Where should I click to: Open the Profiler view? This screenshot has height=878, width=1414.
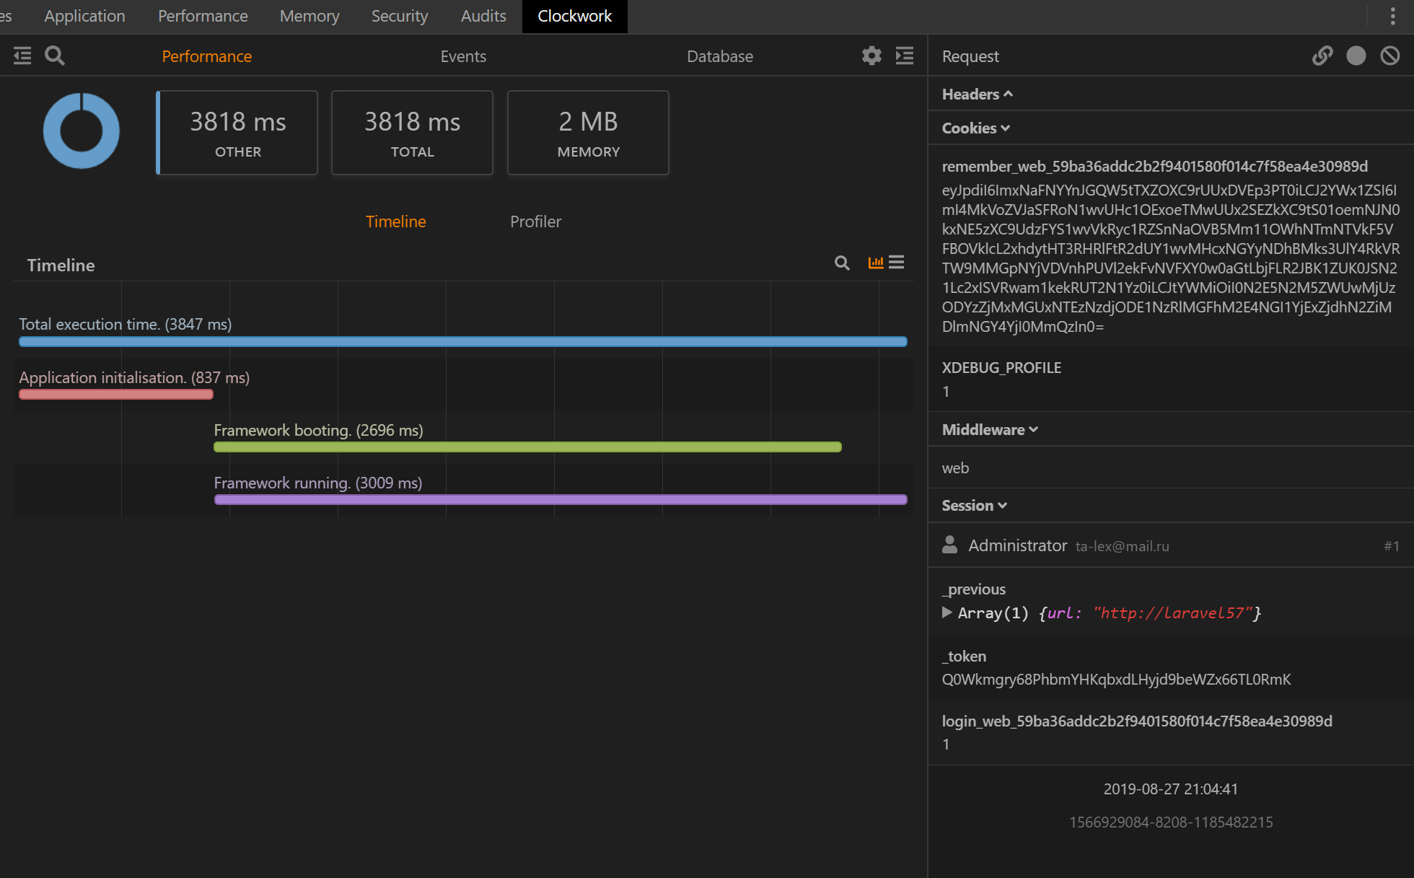pyautogui.click(x=535, y=221)
